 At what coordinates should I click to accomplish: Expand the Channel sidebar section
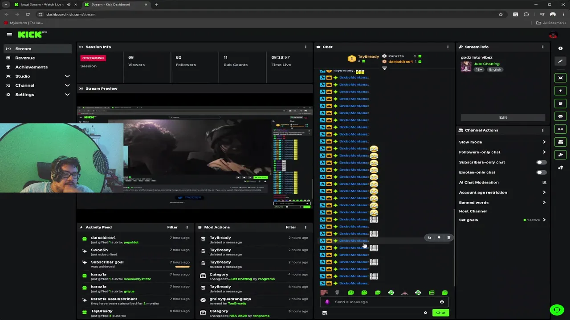67,85
